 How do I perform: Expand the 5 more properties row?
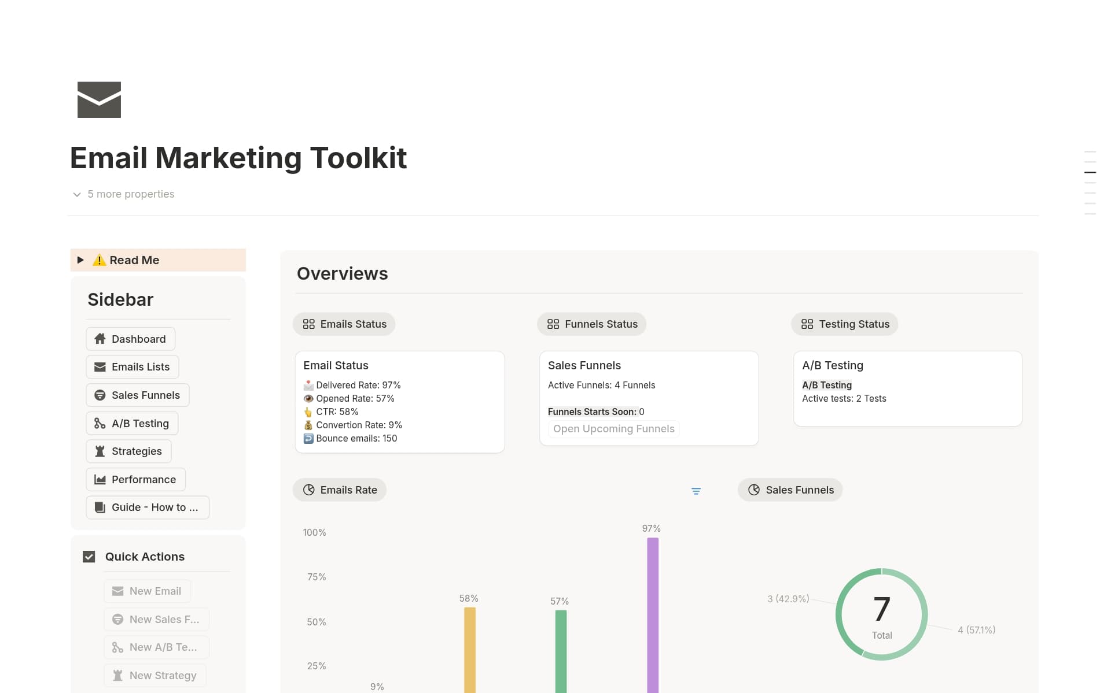pos(123,194)
